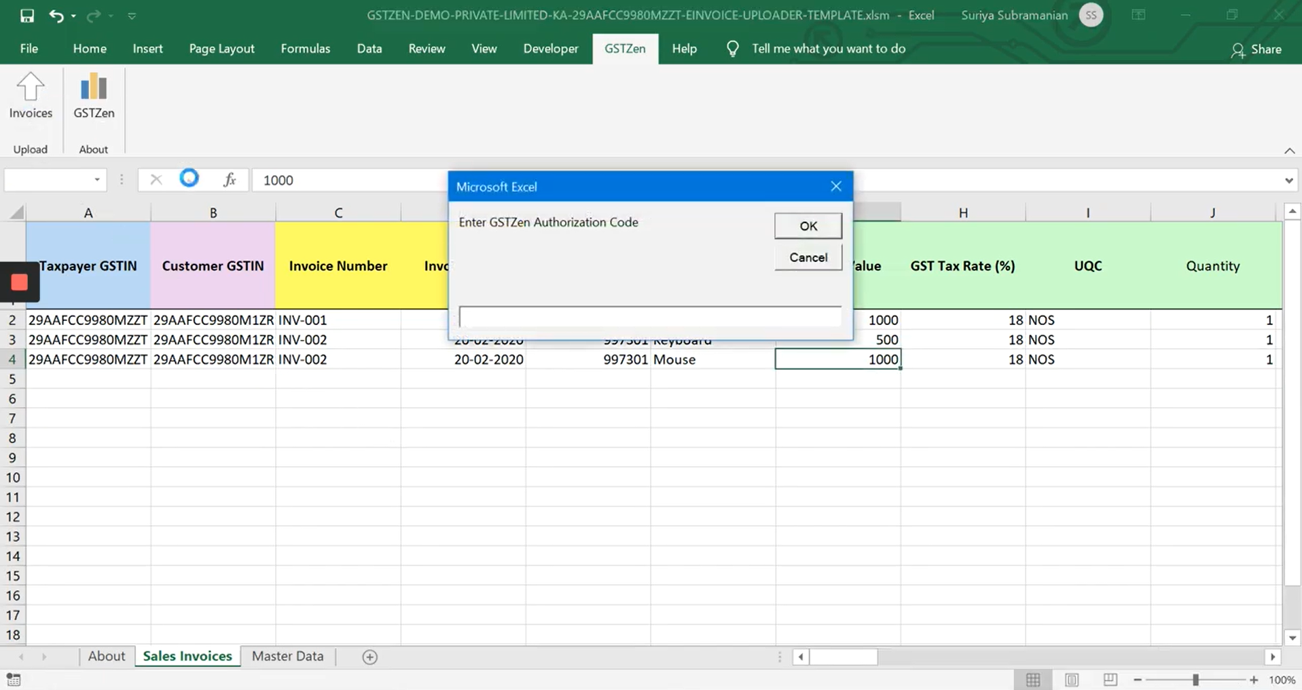Click horizontal scrollbar right arrow
This screenshot has width=1302, height=690.
1272,657
